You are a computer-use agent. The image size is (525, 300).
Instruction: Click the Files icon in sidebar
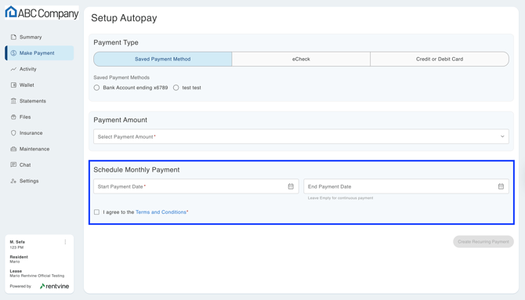click(x=13, y=117)
